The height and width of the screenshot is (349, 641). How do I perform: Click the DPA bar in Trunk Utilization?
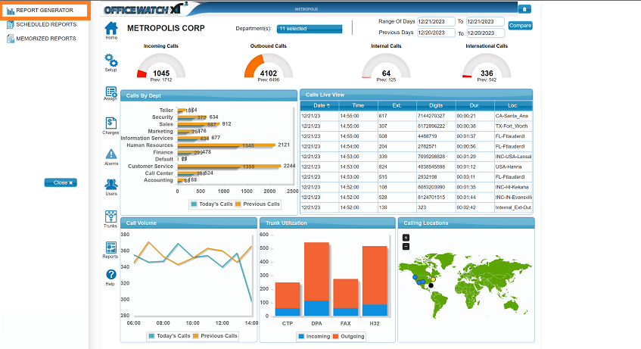tap(317, 279)
